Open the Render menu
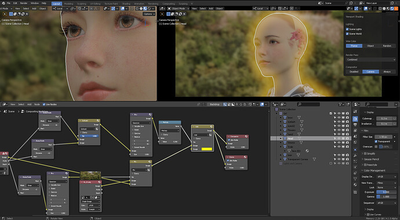Image resolution: width=400 pixels, height=220 pixels. coord(24,3)
